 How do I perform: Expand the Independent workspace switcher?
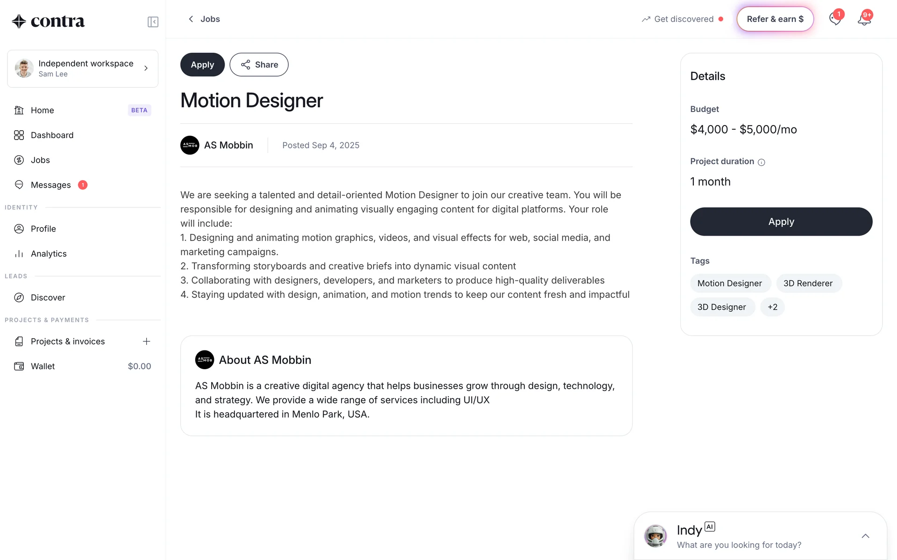tap(83, 69)
